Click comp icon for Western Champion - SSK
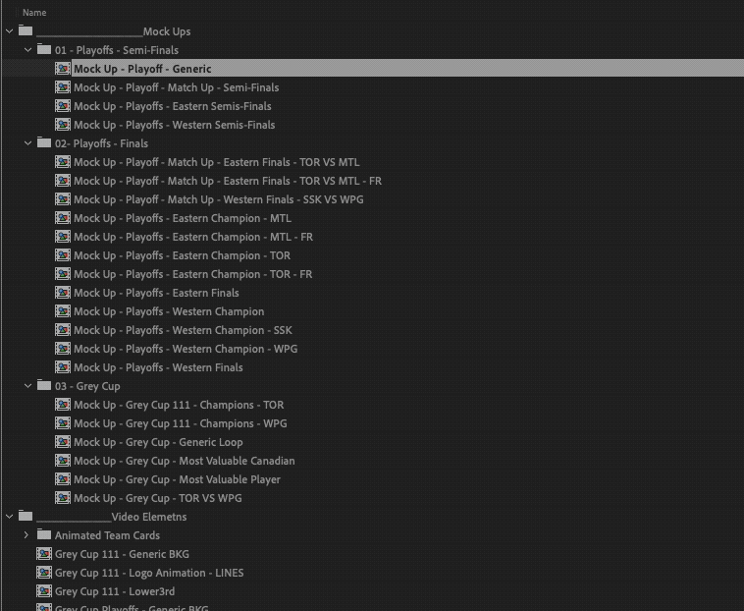Screen dimensions: 744x611 tap(63, 330)
